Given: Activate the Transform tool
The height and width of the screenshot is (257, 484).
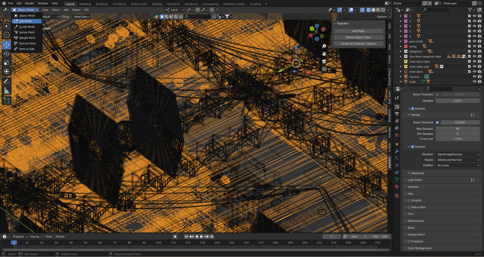Looking at the screenshot, I should (7, 71).
